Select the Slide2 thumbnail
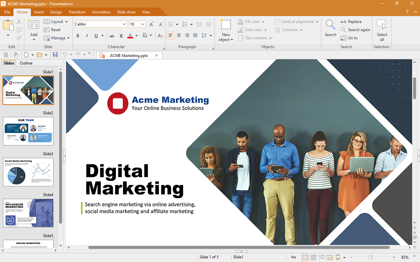The height and width of the screenshot is (262, 420). pos(28,131)
